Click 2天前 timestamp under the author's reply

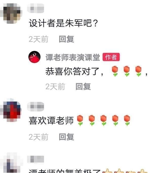[55, 87]
